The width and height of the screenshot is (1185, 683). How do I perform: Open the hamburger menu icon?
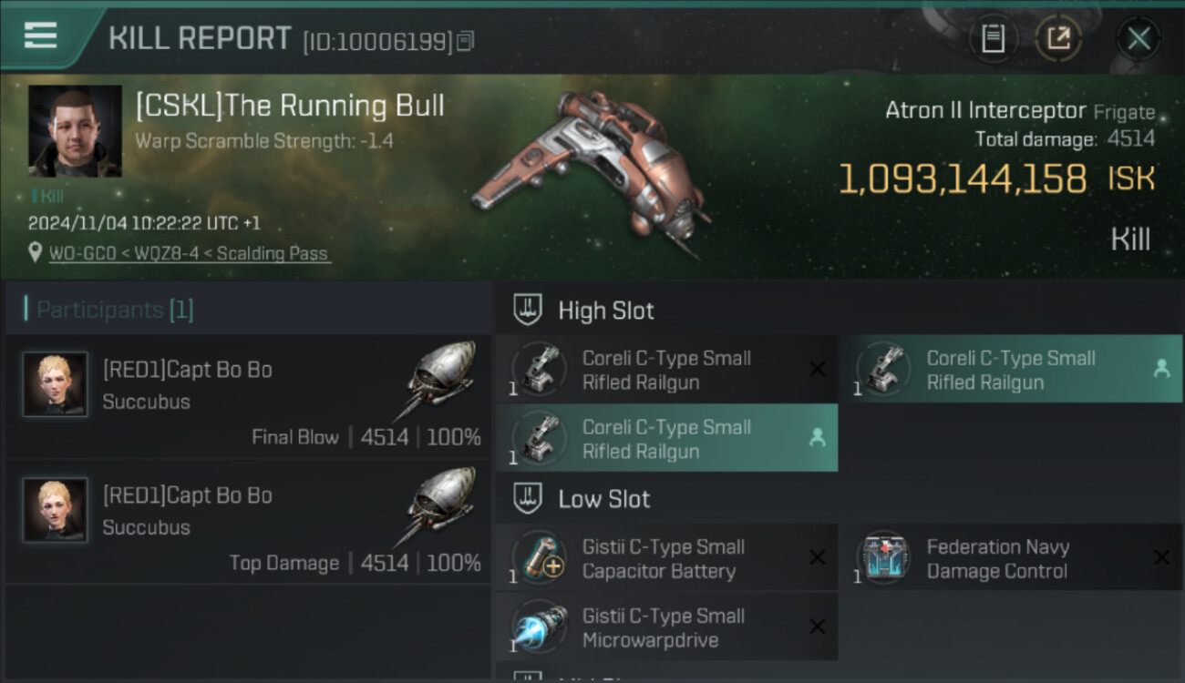pyautogui.click(x=40, y=36)
